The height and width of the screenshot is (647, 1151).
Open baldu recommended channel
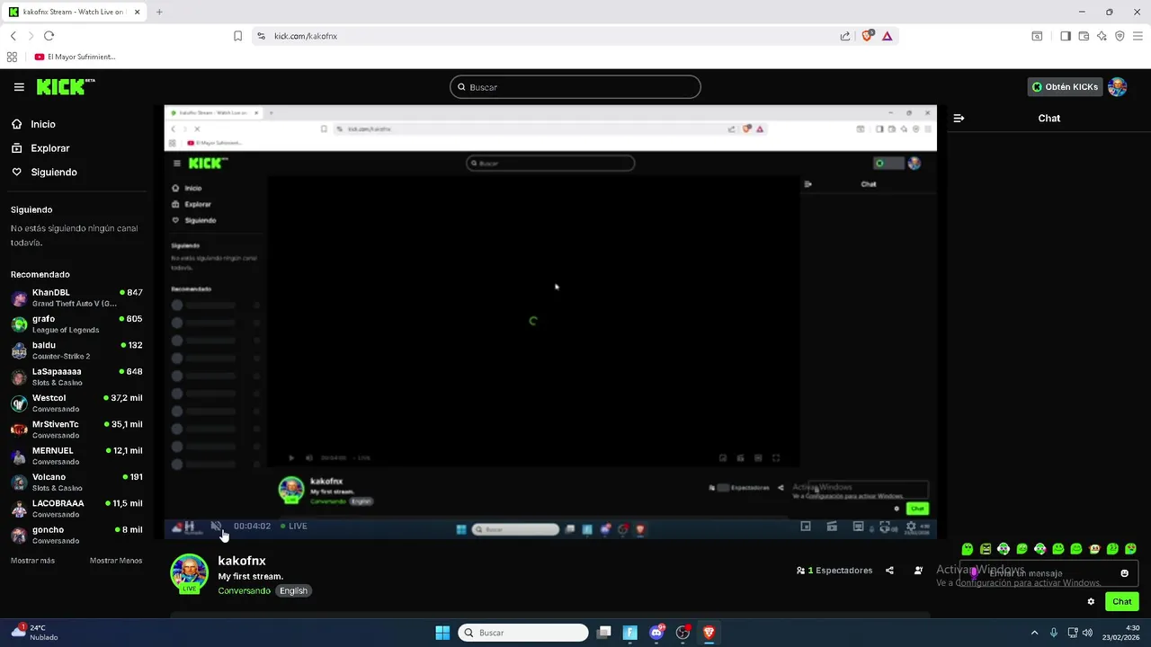pos(76,350)
